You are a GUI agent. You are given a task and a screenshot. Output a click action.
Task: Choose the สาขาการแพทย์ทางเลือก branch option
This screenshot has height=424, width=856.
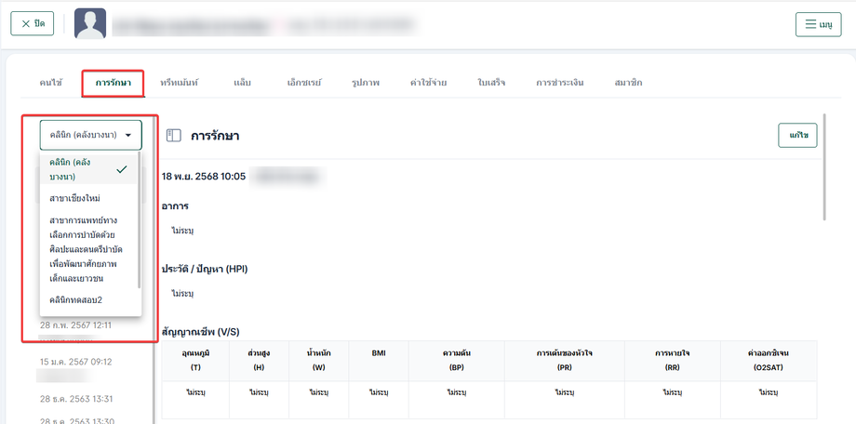pos(87,249)
